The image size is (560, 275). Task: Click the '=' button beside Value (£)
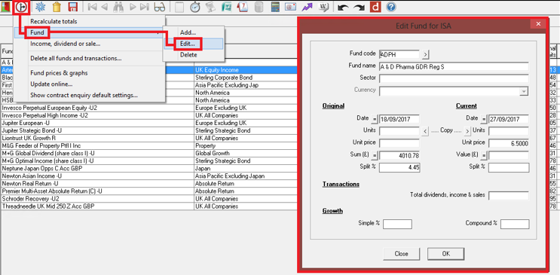click(x=485, y=156)
